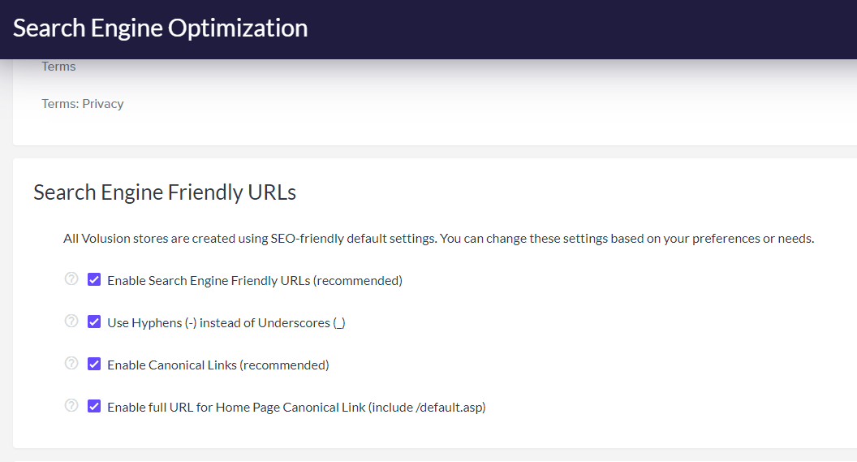
Task: Click the dark header bar right of the title
Action: 584,29
